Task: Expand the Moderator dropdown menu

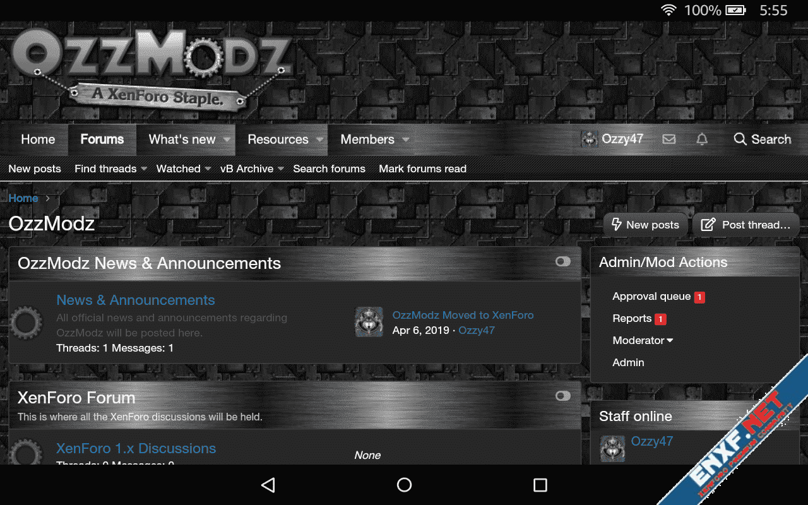Action: coord(643,340)
